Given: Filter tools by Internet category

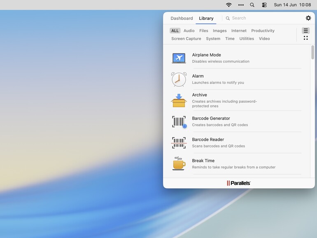Looking at the screenshot, I should click(x=239, y=30).
